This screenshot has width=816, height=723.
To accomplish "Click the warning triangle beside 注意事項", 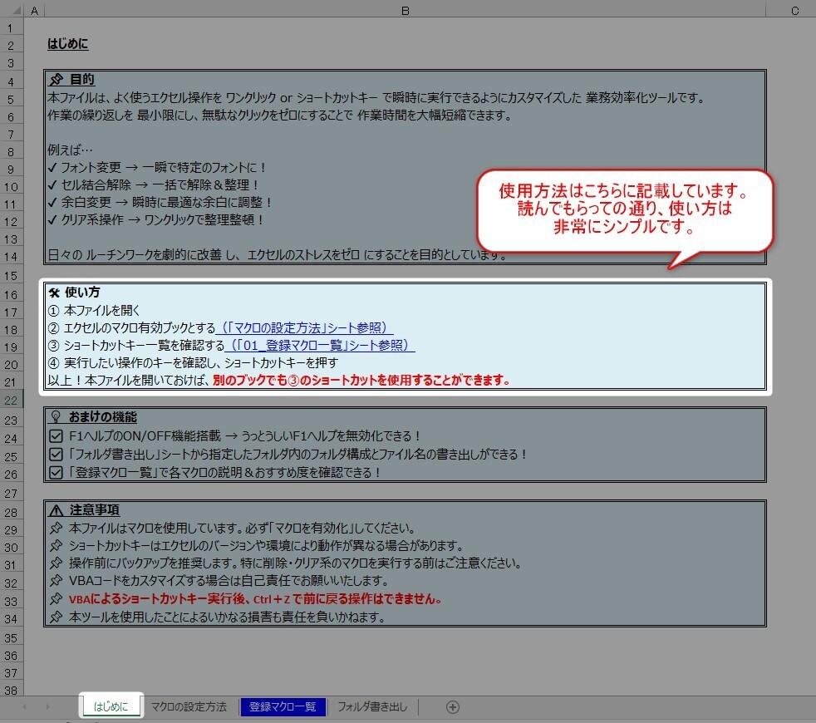I will coord(56,510).
